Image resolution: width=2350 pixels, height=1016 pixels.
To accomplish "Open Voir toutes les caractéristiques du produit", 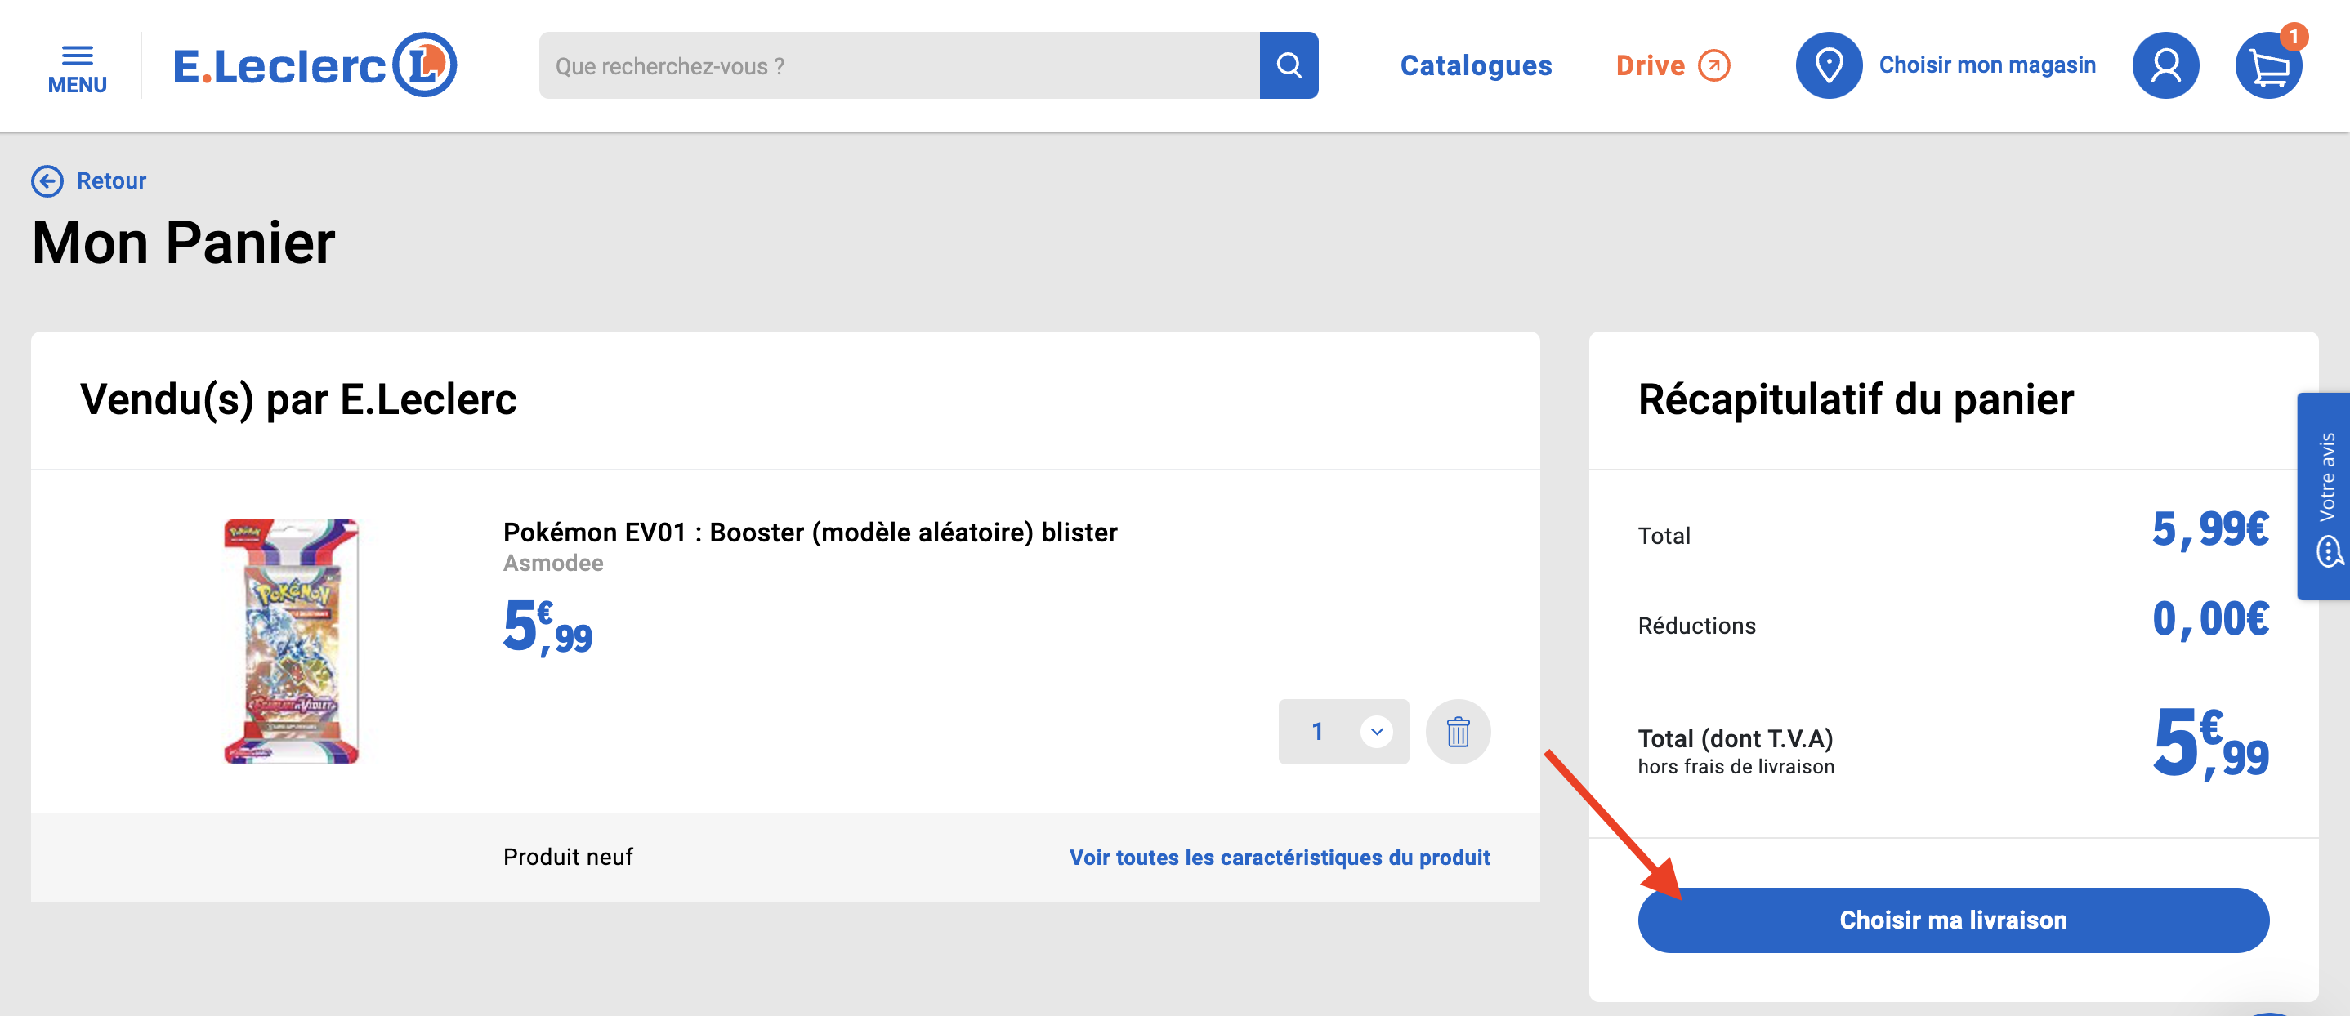I will click(1279, 858).
